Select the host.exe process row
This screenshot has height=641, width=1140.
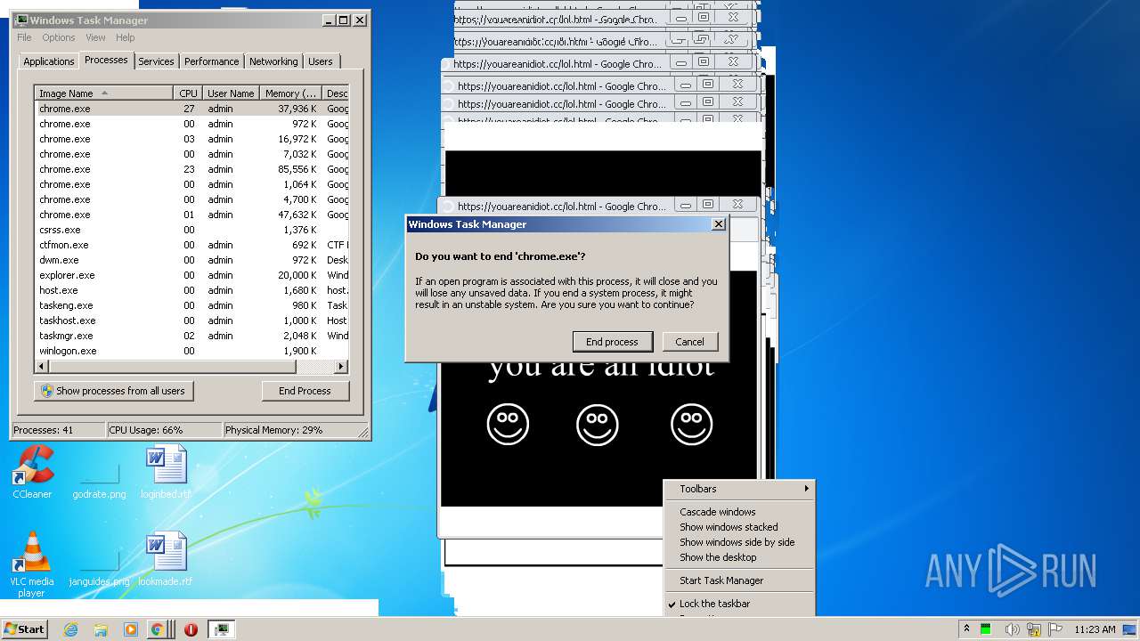(x=191, y=290)
